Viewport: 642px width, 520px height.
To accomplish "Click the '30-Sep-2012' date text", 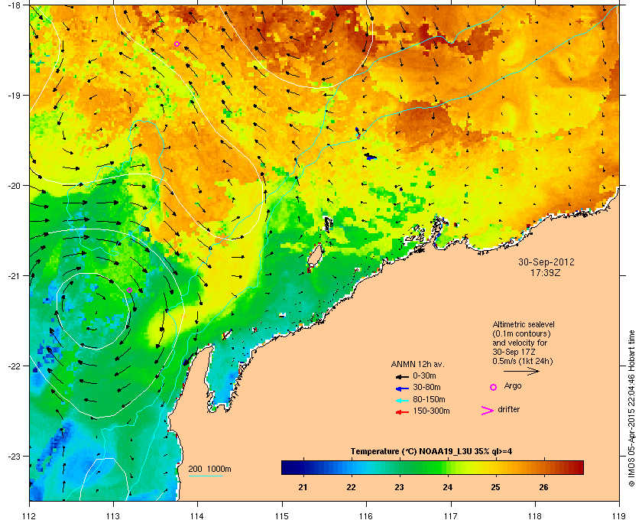I will (546, 262).
